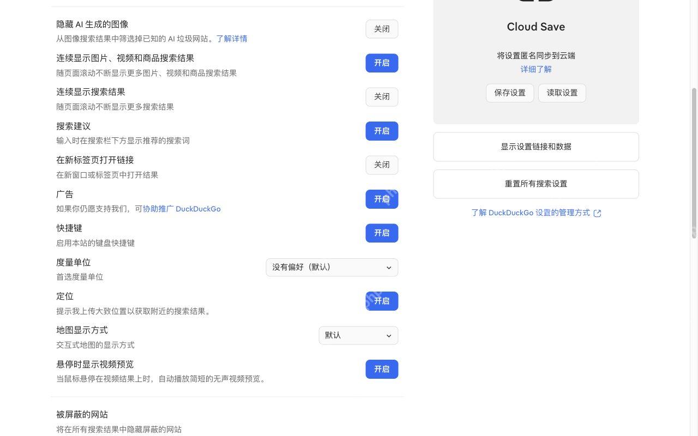Viewport: 698px width, 436px height.
Task: Turn off the 广告 toggle
Action: coord(382,199)
